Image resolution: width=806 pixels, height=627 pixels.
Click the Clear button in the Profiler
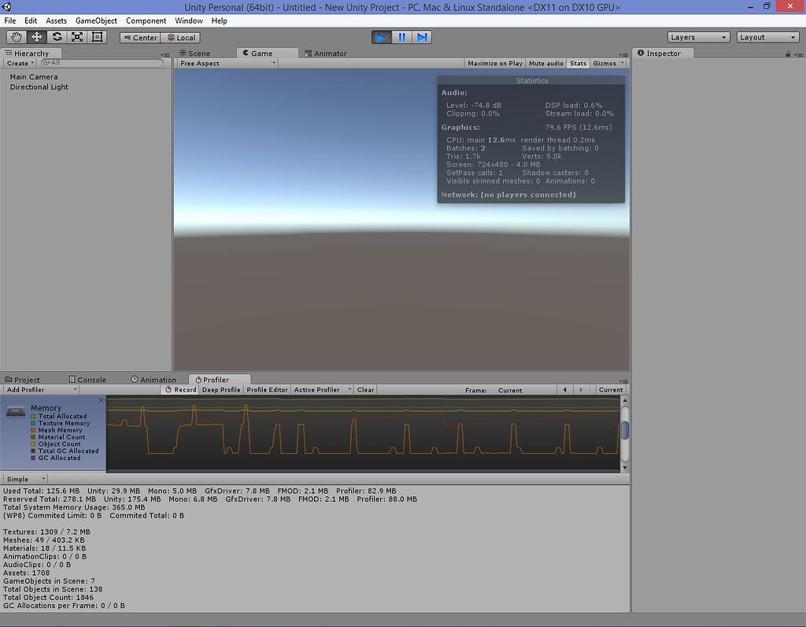(x=365, y=389)
